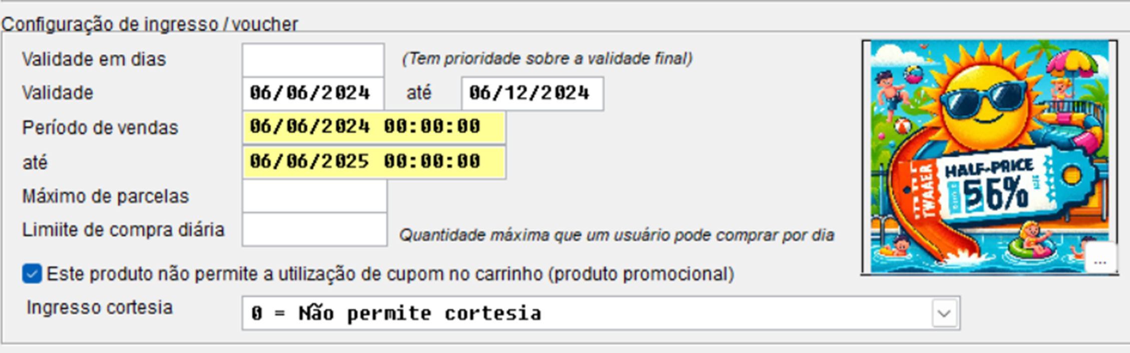Click the Limiite de compra diária field
This screenshot has width=1130, height=353.
click(x=314, y=230)
